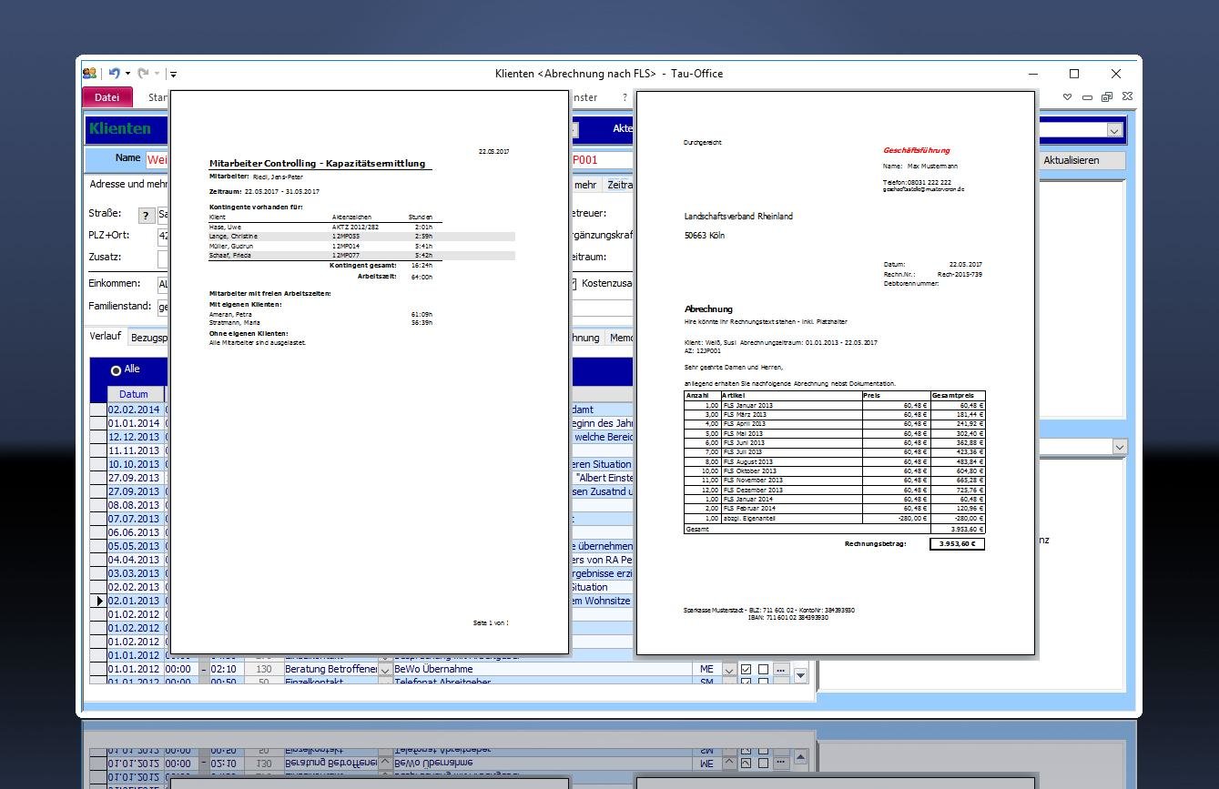The image size is (1219, 789).
Task: Click the inner window restore icon
Action: click(1107, 97)
